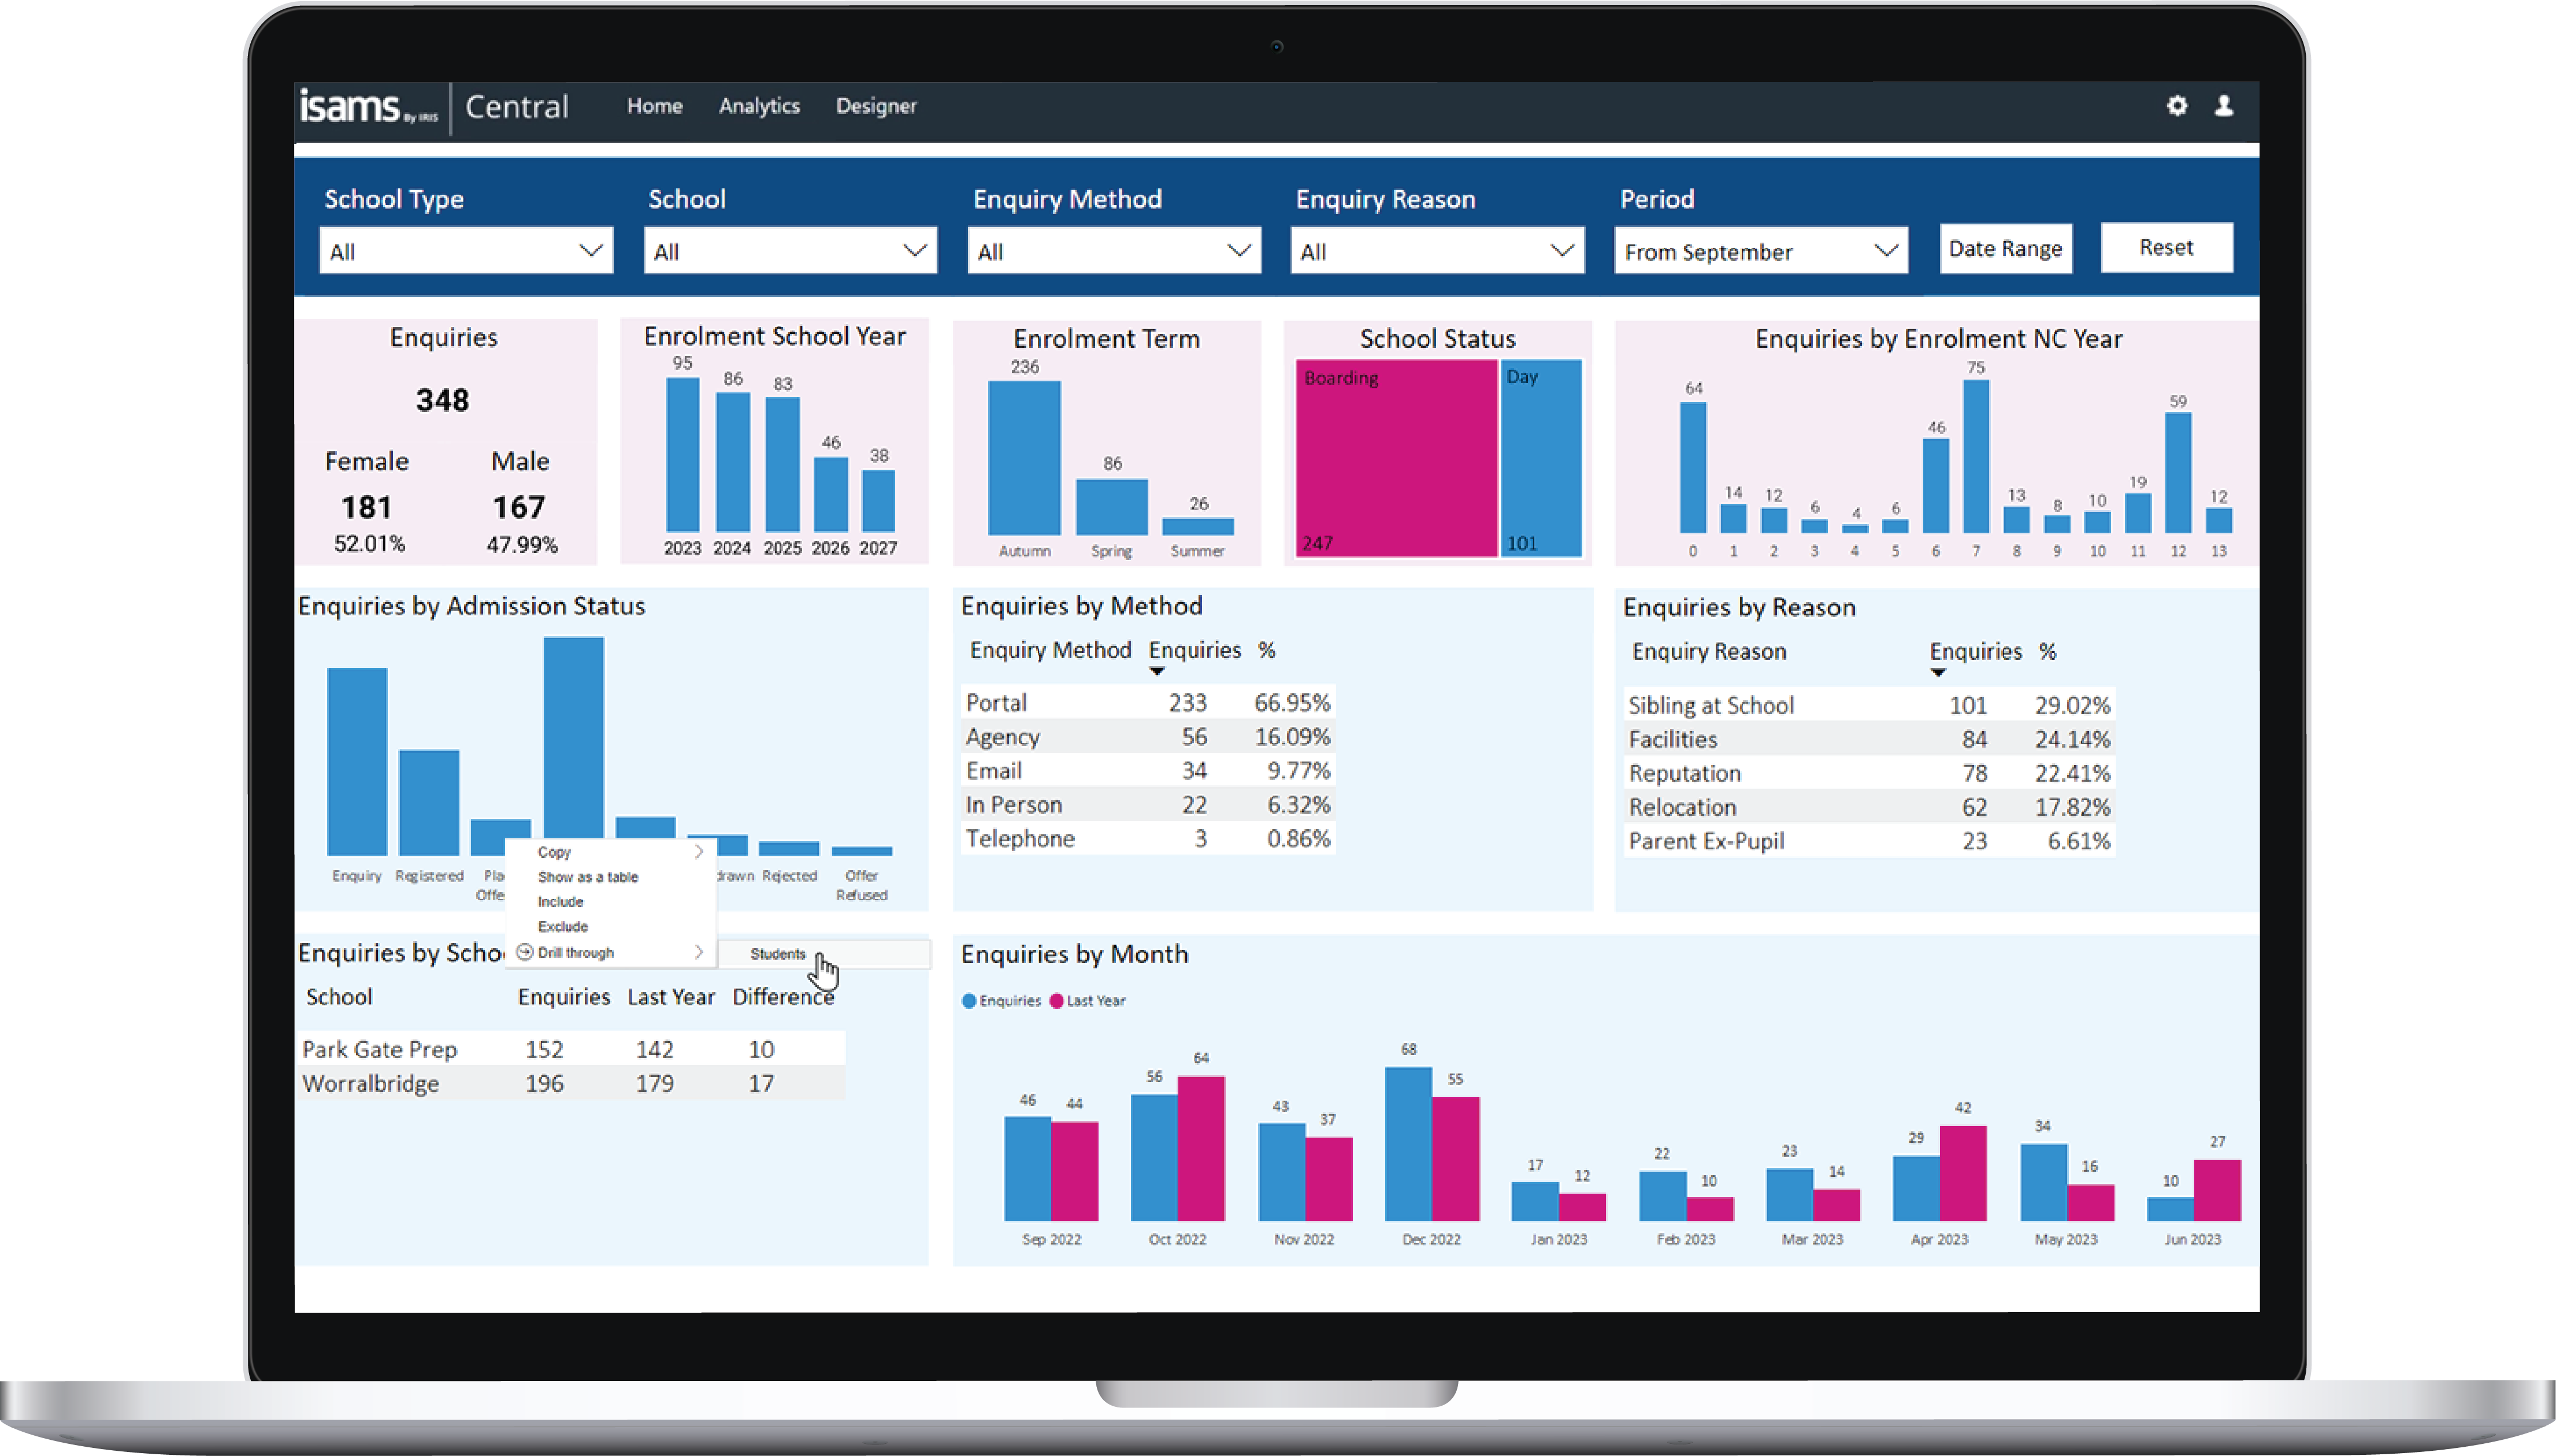Toggle the Last Year series via its legend marker
2556x1456 pixels.
tap(1056, 1000)
